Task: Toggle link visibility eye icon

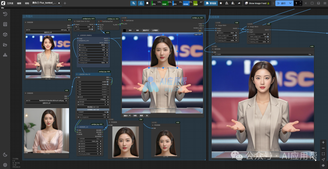Action: tap(323, 165)
